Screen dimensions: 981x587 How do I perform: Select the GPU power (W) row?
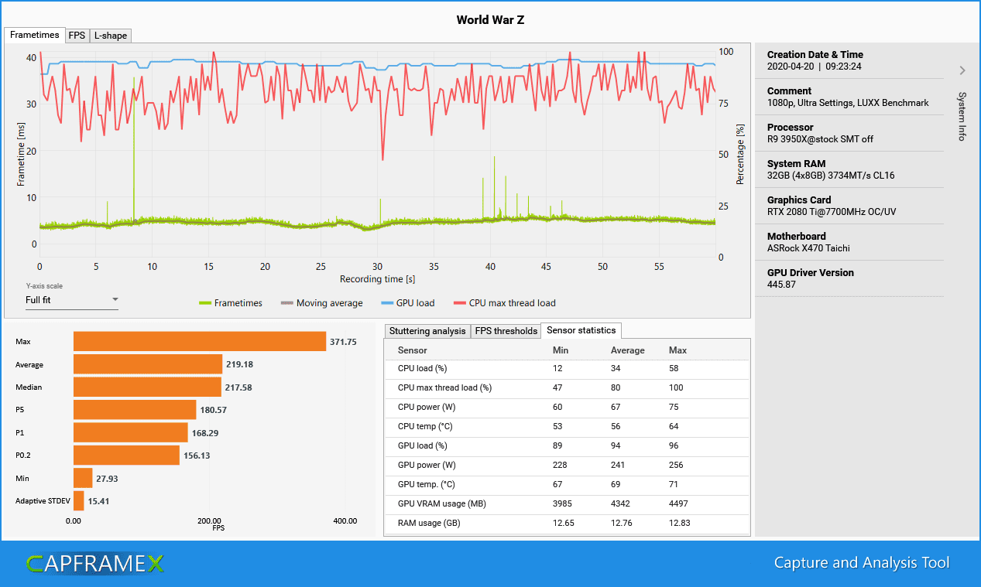point(567,466)
